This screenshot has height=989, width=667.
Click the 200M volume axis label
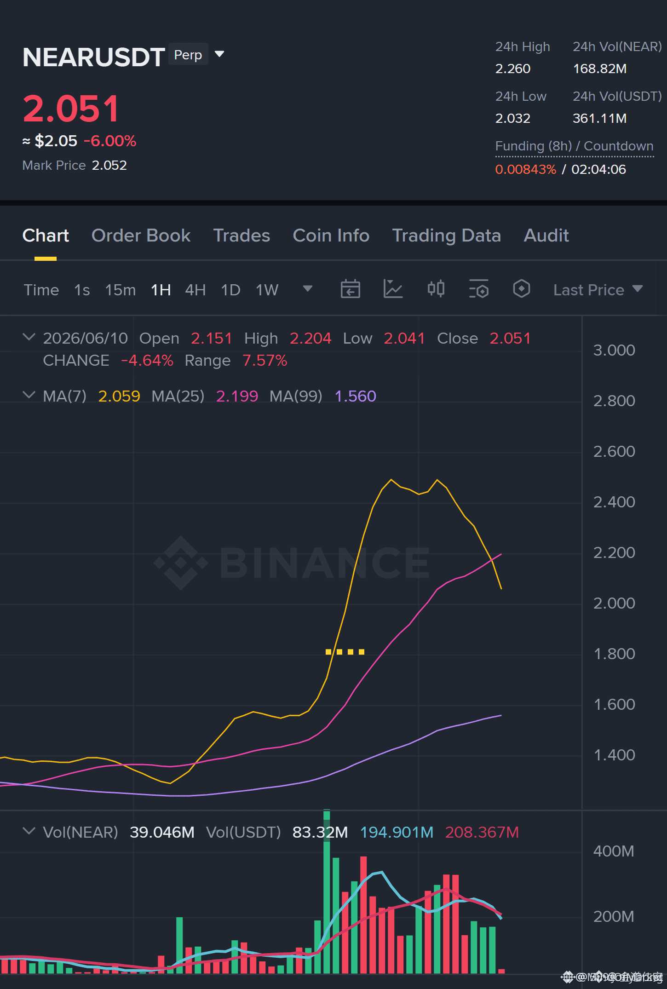(614, 916)
